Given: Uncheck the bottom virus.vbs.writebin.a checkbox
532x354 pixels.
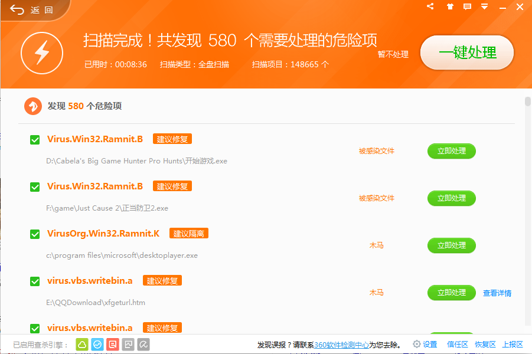Looking at the screenshot, I should 35,328.
